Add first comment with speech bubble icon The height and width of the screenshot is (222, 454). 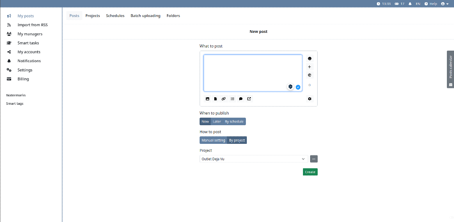tap(241, 99)
